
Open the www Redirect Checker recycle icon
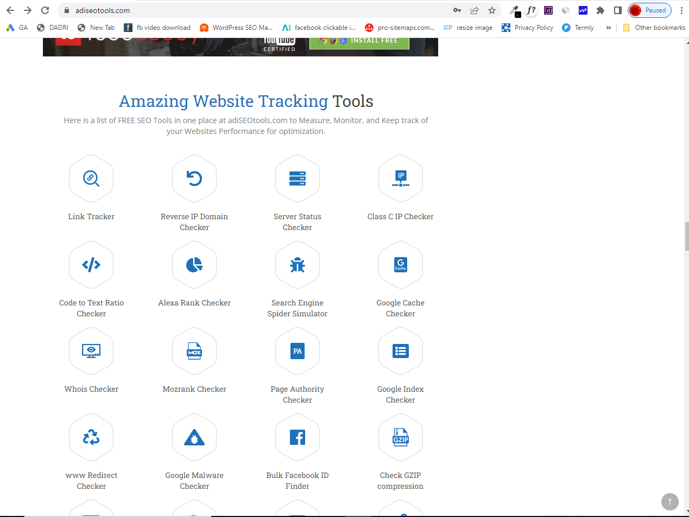tap(91, 437)
